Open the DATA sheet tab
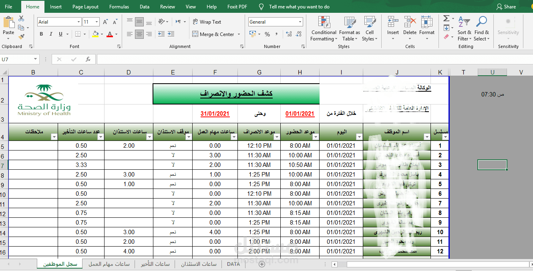 (x=233, y=264)
